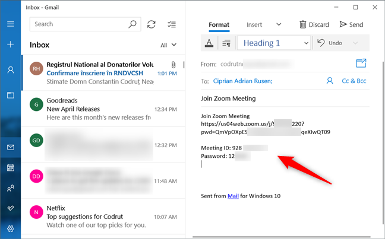This screenshot has height=239, width=385.
Task: Open the Confirmare înscriere în RNDVCSH email
Action: (103, 73)
